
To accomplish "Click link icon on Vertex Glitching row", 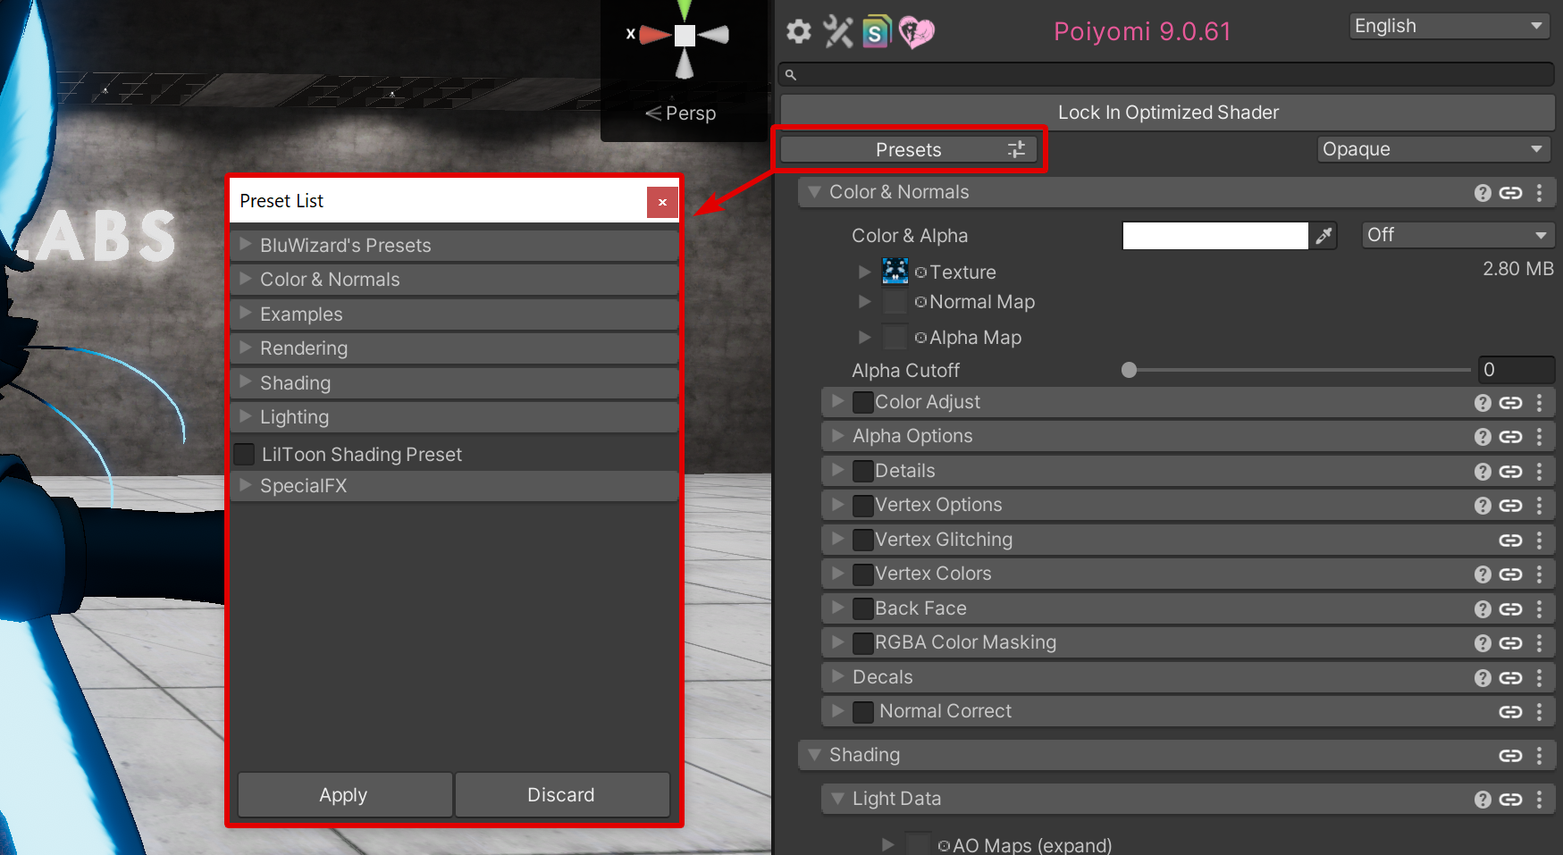I will click(1510, 541).
